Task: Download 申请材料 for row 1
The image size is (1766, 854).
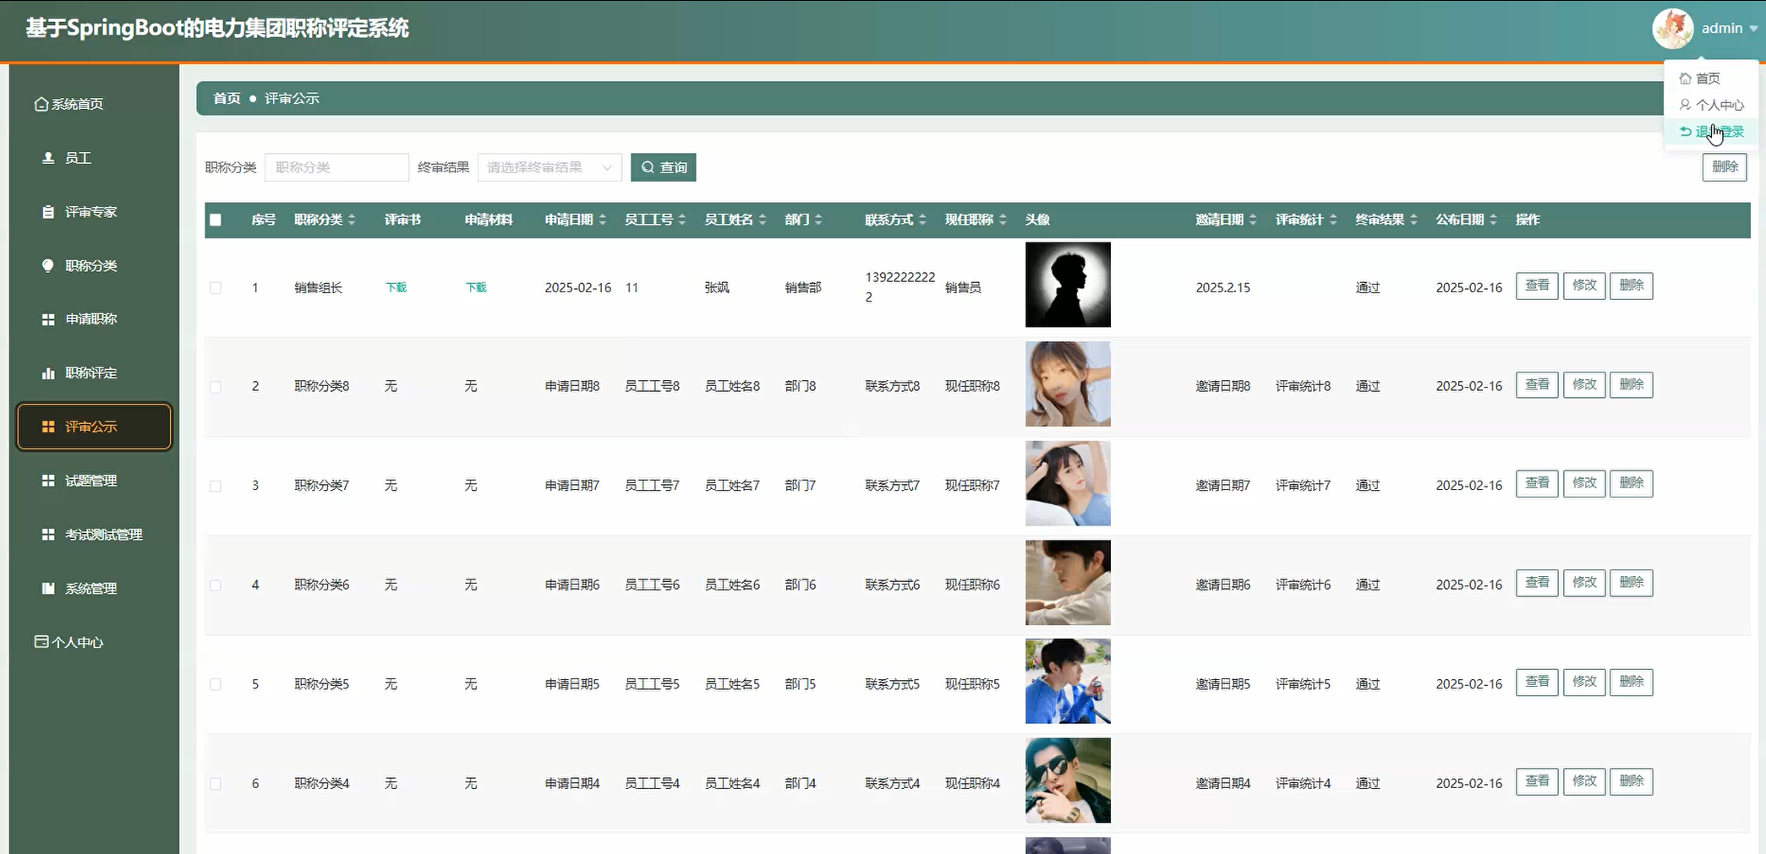Action: (476, 288)
